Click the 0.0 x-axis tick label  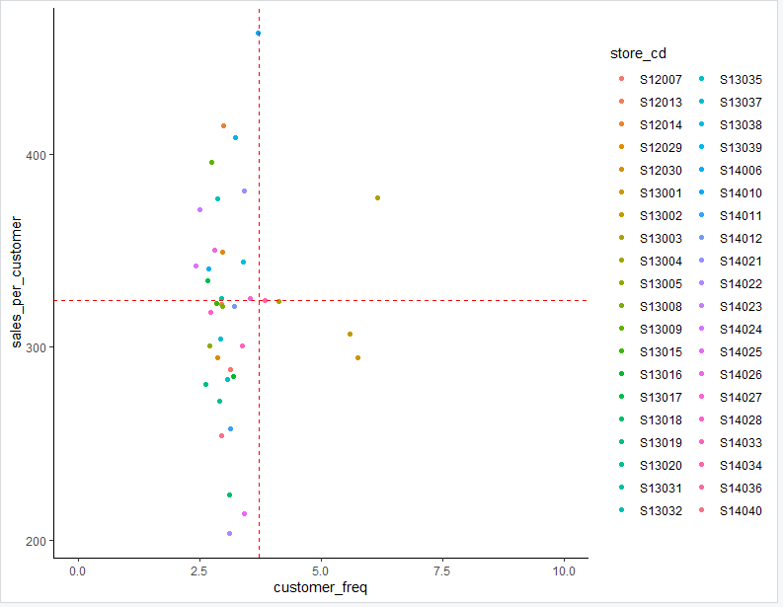pos(77,571)
